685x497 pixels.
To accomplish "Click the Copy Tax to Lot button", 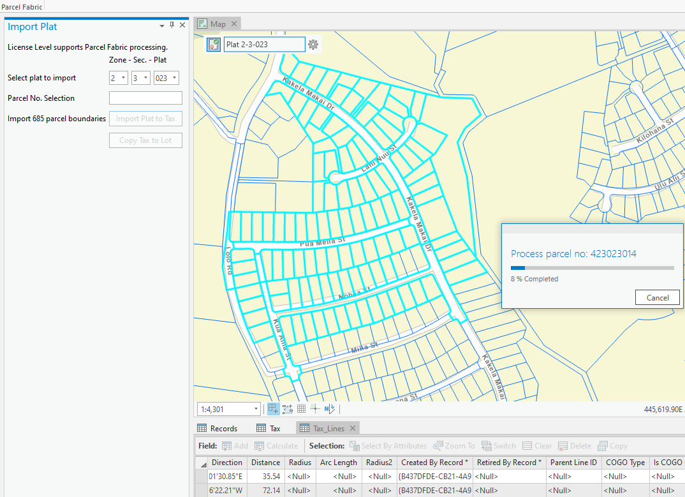I will pos(145,140).
